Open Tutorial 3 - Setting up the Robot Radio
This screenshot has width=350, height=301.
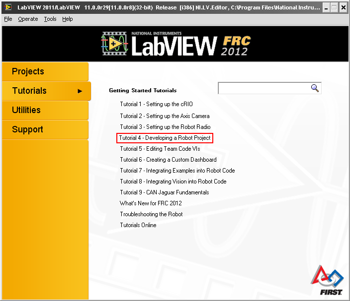pyautogui.click(x=165, y=127)
